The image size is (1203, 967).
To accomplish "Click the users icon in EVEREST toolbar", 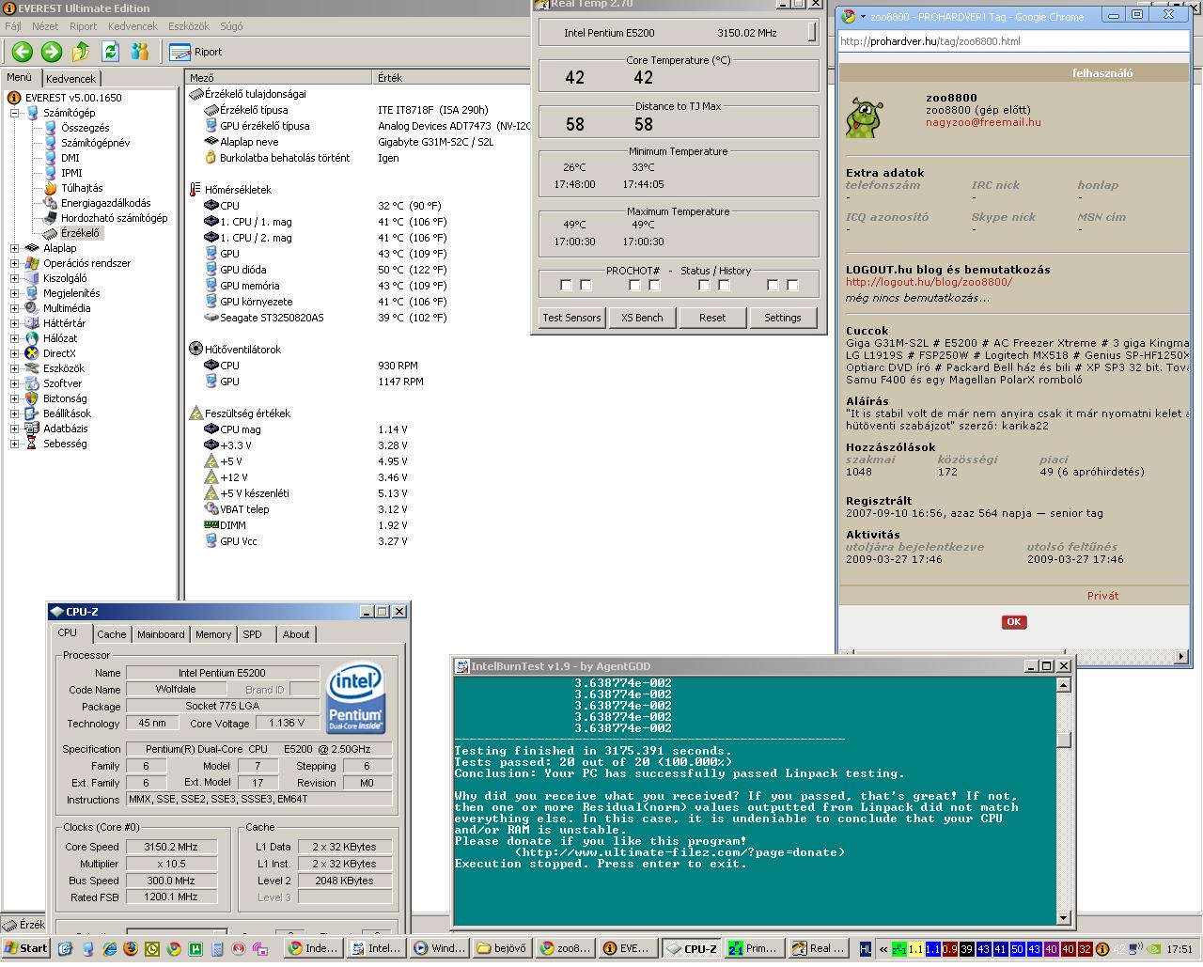I will tap(140, 52).
